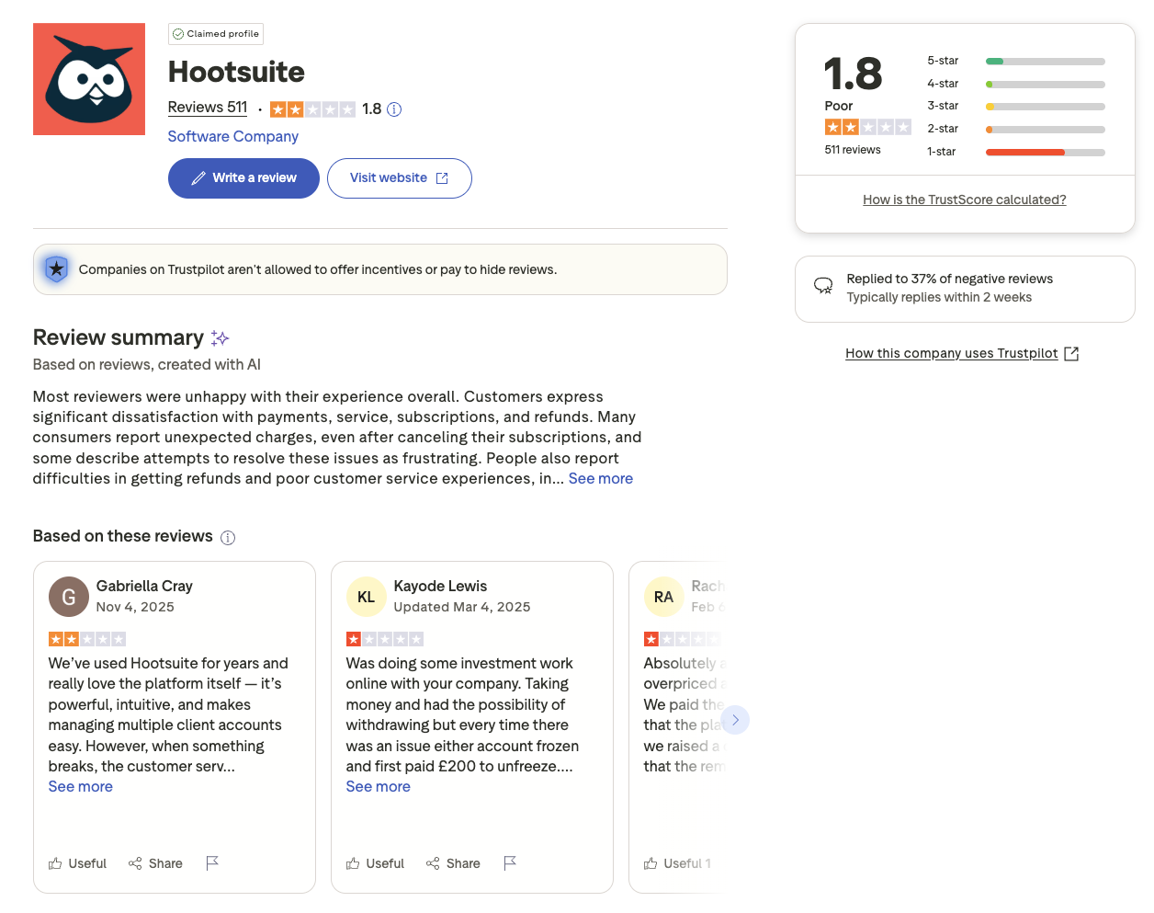Open the info icon beside Based on these reviews
1154x913 pixels.
[x=228, y=537]
